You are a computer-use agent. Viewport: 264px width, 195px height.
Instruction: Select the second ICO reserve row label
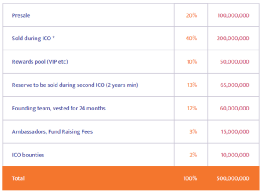coord(75,85)
